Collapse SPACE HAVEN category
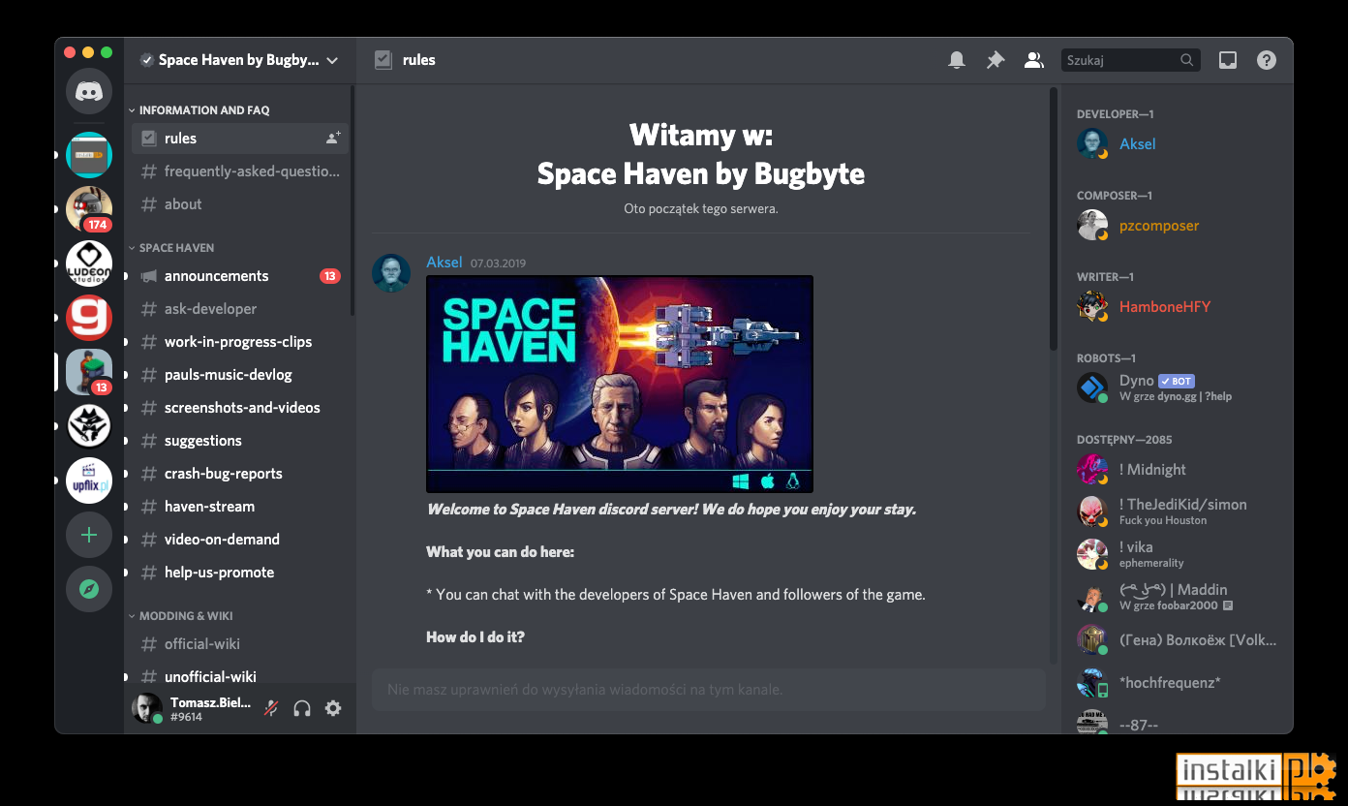Viewport: 1348px width, 806px height. tap(171, 248)
